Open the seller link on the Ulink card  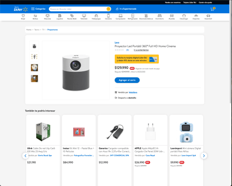[x=45, y=156]
